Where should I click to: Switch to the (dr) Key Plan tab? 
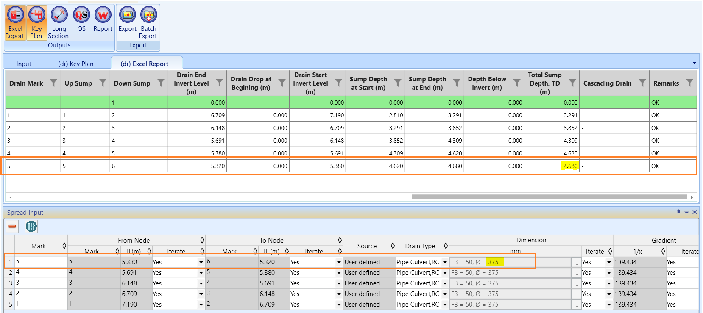click(76, 64)
